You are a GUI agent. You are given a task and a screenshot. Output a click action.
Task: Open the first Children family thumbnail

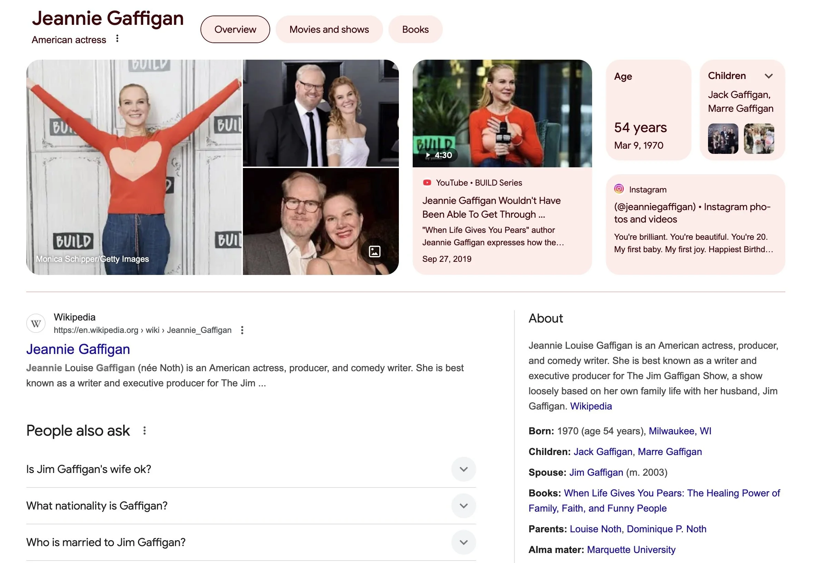pyautogui.click(x=723, y=139)
